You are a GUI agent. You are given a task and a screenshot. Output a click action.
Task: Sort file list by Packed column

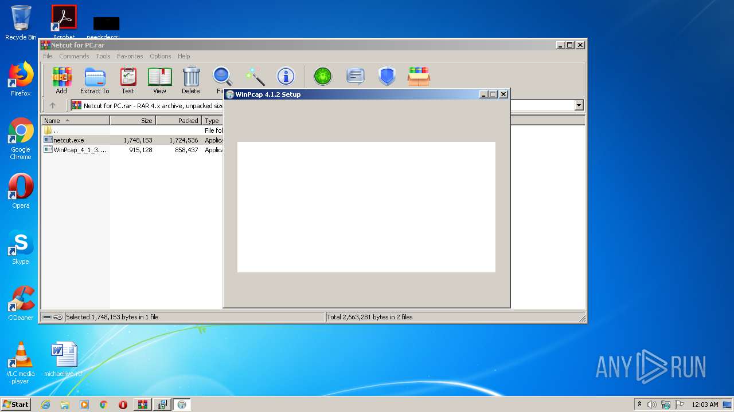(178, 121)
